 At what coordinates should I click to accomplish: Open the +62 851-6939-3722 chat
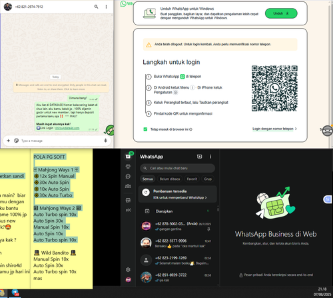coord(177,277)
